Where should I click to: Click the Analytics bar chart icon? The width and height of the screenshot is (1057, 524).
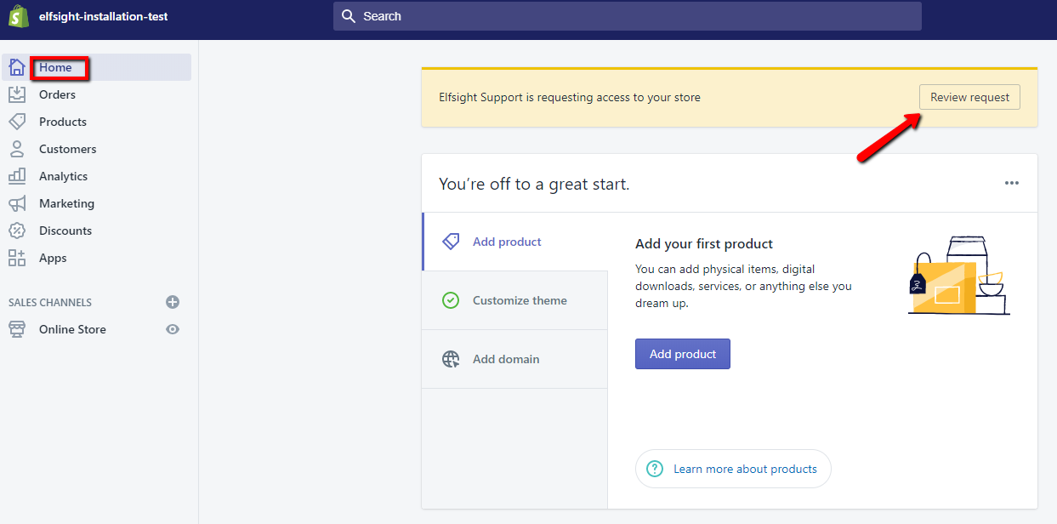(17, 176)
